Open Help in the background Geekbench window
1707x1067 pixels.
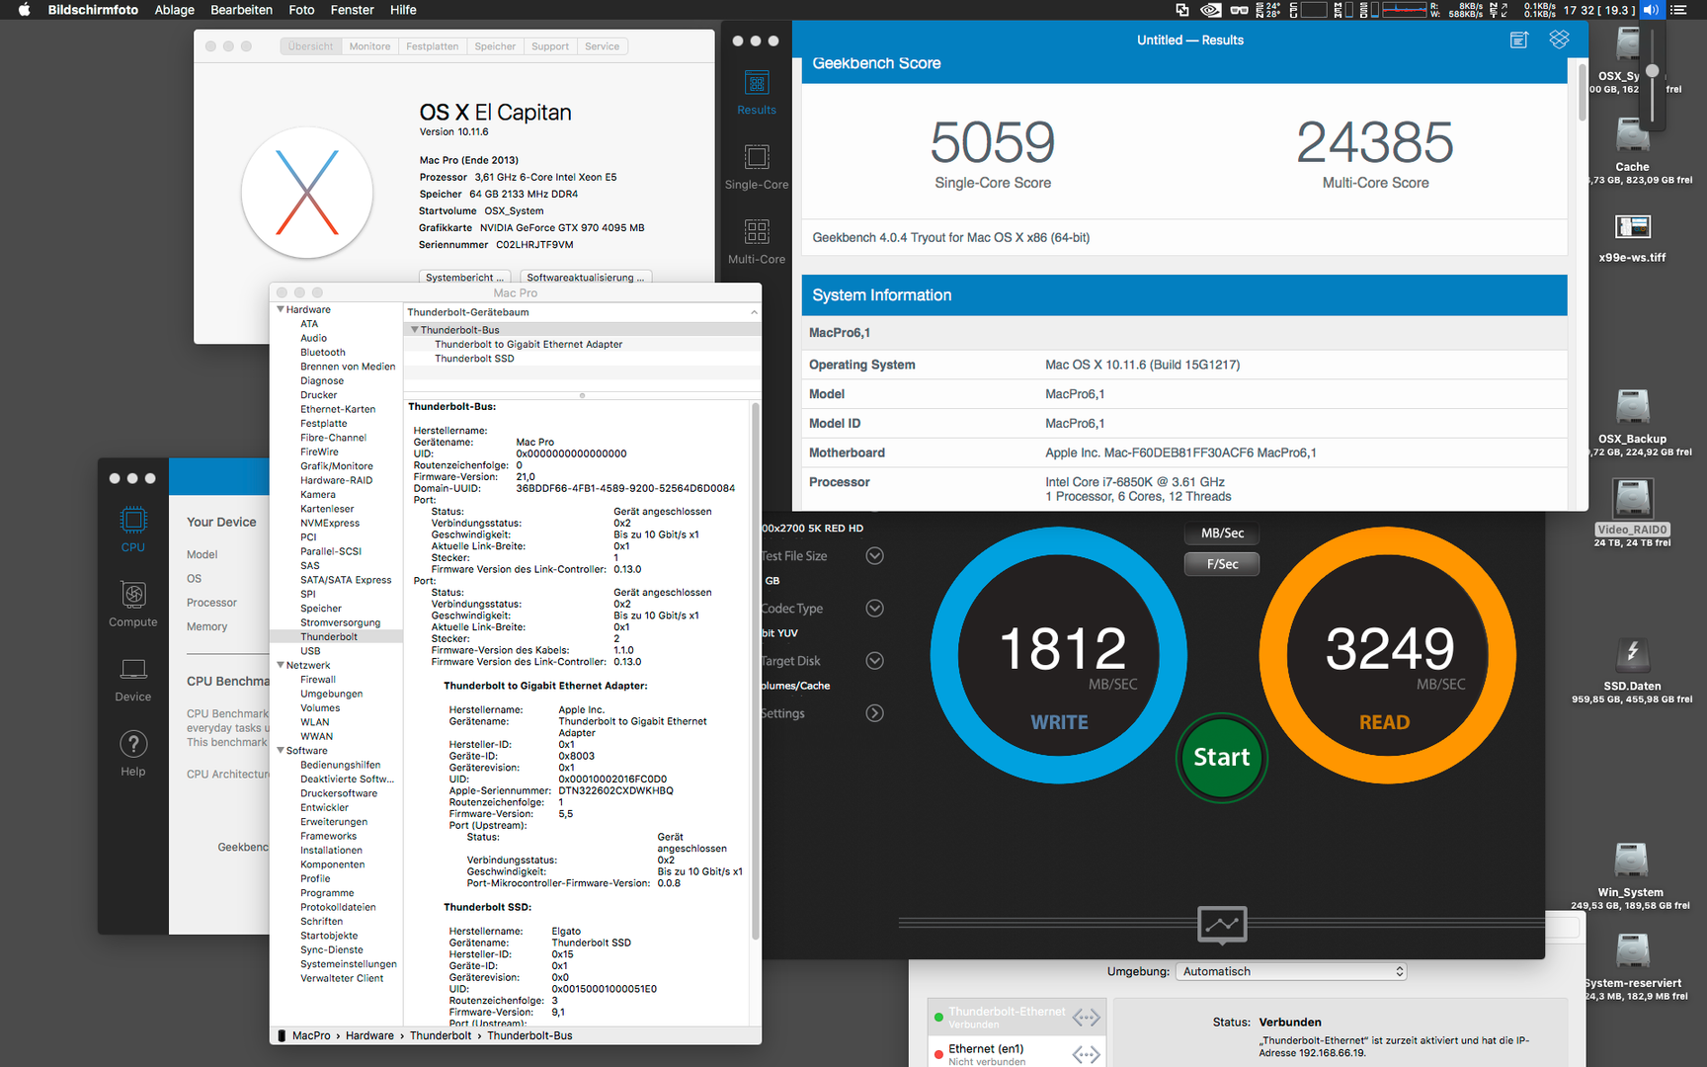click(133, 754)
